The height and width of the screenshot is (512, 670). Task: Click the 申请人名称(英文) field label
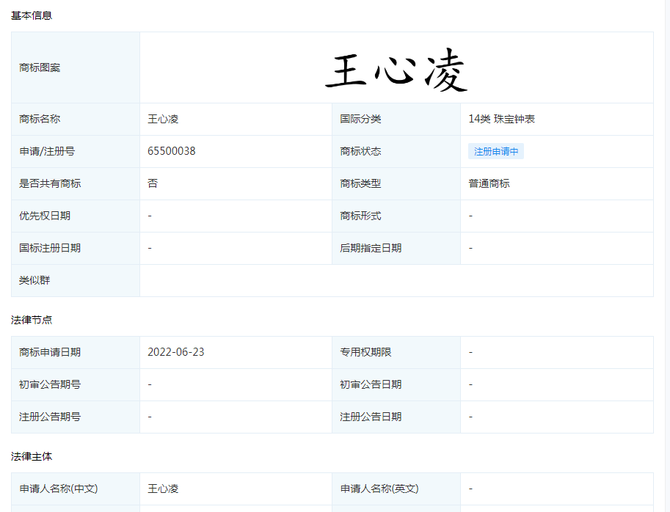(x=379, y=489)
